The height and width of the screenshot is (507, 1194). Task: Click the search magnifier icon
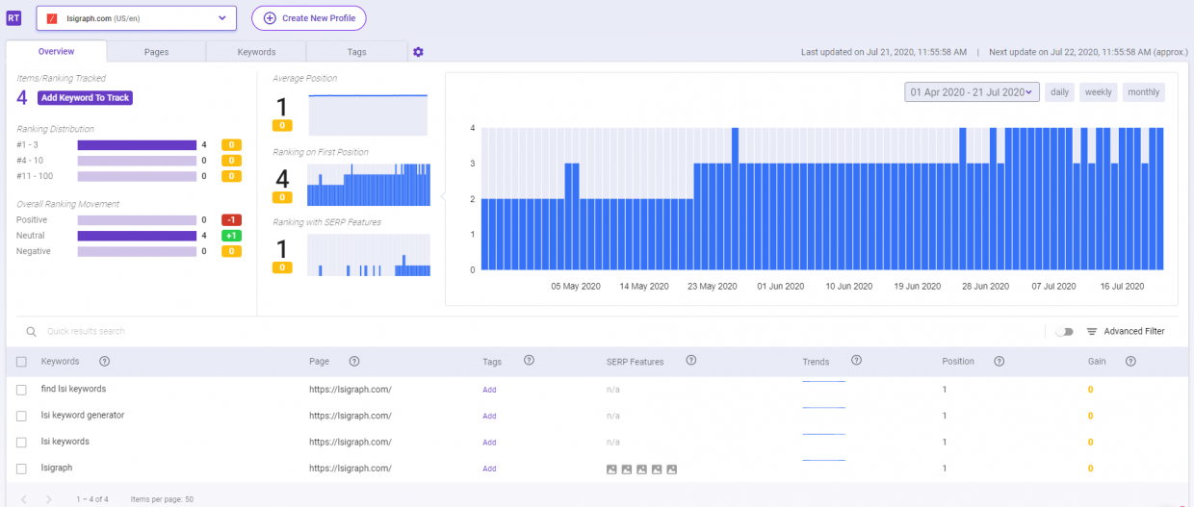click(32, 331)
